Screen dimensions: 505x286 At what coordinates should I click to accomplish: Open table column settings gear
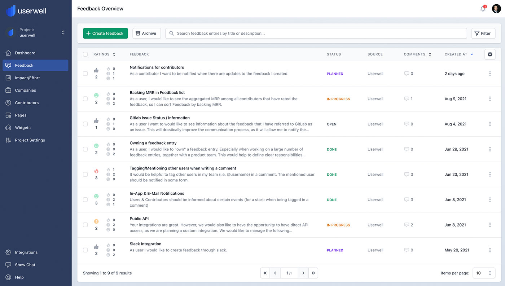(x=489, y=54)
